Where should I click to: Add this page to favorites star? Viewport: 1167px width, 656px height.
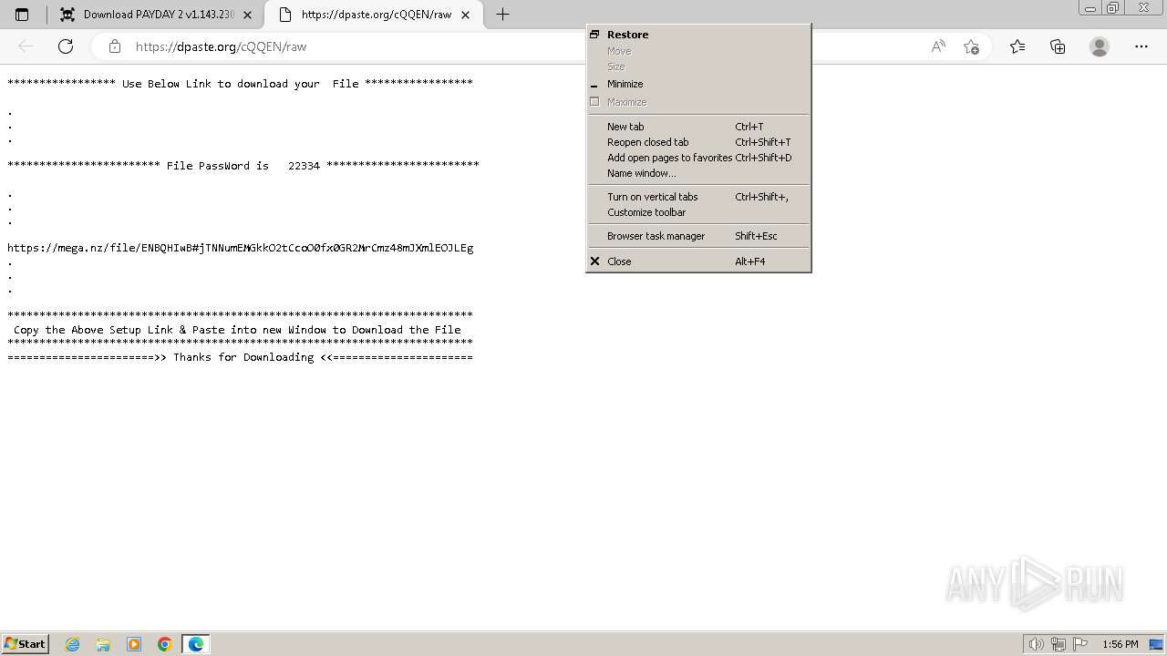click(x=971, y=46)
